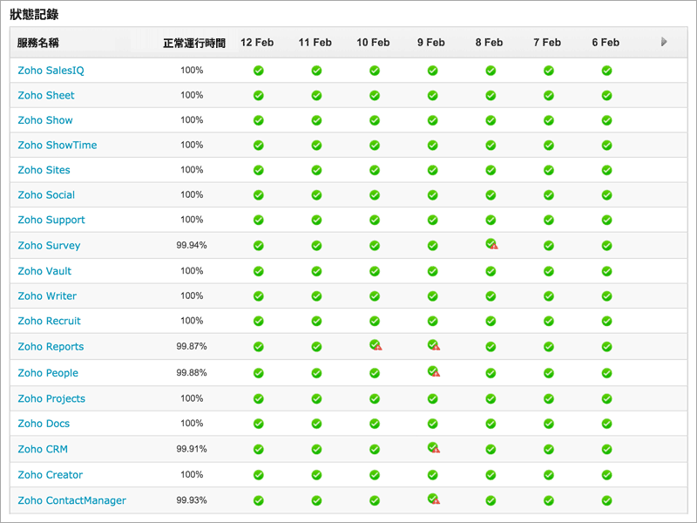Click Zoho Reports green check for 7 Feb
The width and height of the screenshot is (697, 523).
[549, 347]
